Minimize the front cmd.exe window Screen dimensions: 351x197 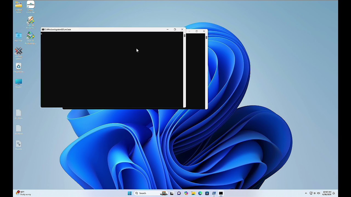tap(168, 29)
